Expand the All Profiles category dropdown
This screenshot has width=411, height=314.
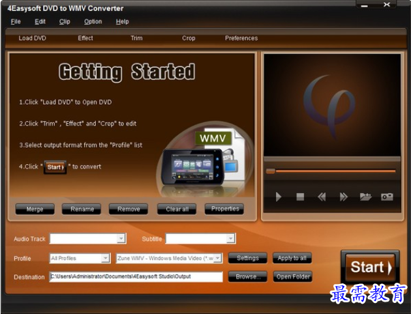[105, 258]
